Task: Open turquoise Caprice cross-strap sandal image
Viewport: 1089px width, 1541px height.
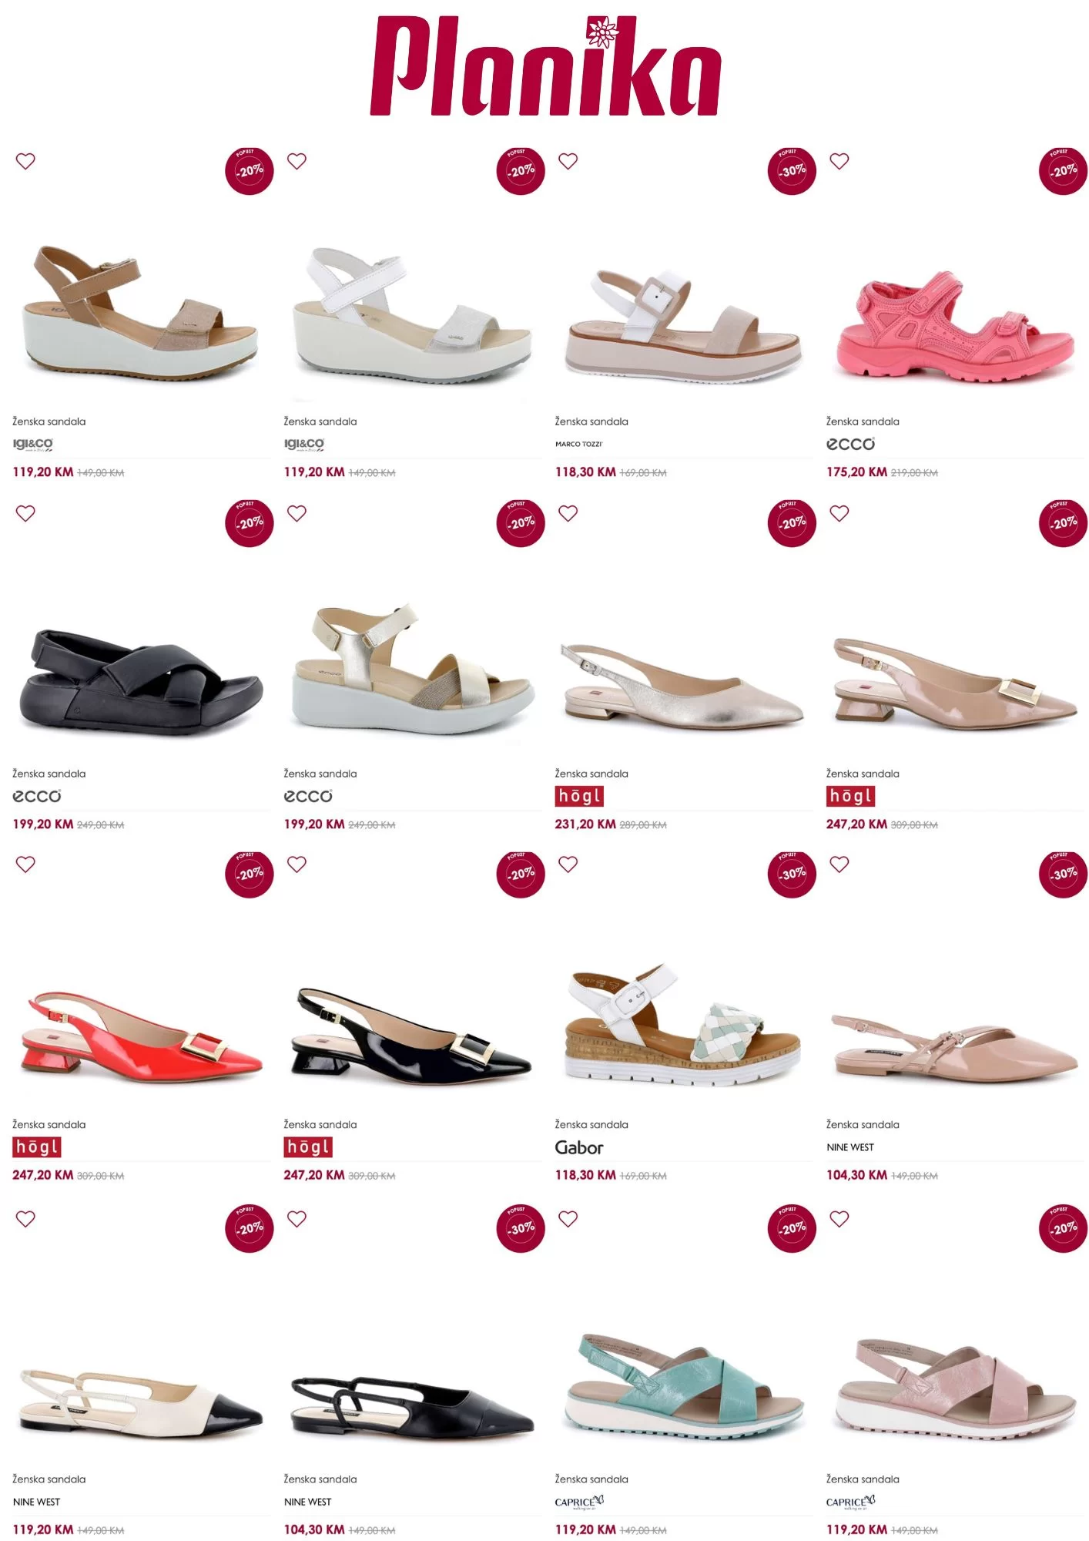Action: (685, 1386)
